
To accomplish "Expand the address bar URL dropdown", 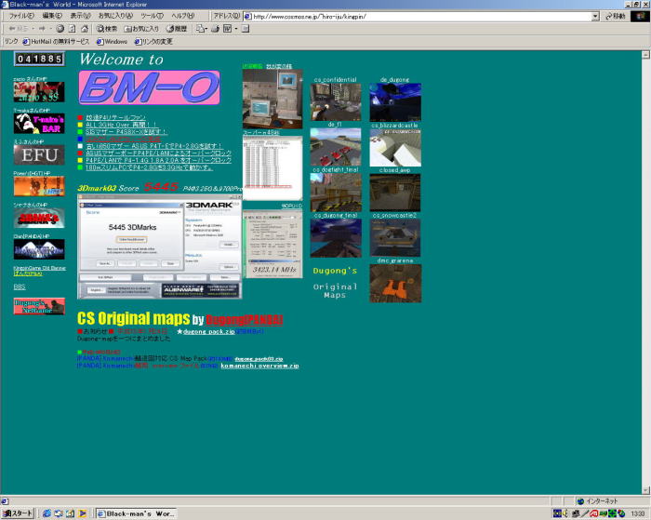I will tap(595, 17).
